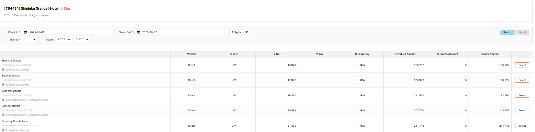Click the V.Net value 17,072
This screenshot has height=132, width=535.
tap(292, 80)
